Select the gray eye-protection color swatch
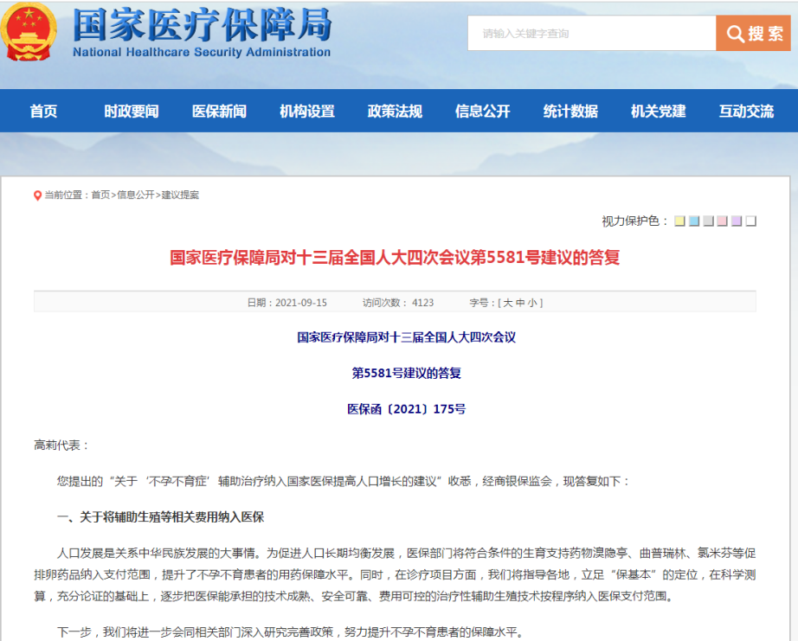This screenshot has height=641, width=798. tap(708, 221)
